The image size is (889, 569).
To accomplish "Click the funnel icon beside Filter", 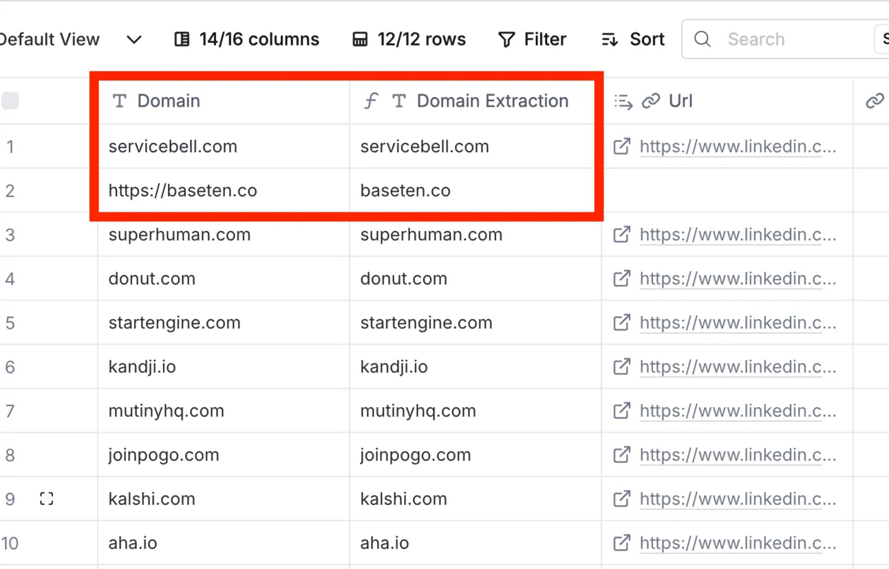I will (x=506, y=39).
